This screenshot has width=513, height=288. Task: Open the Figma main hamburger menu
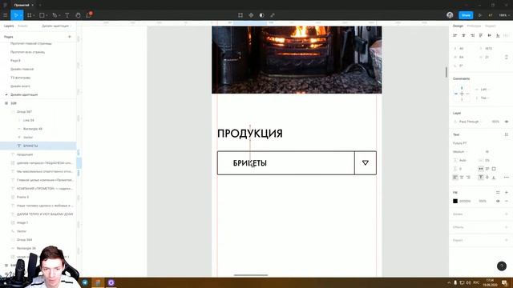click(x=6, y=15)
